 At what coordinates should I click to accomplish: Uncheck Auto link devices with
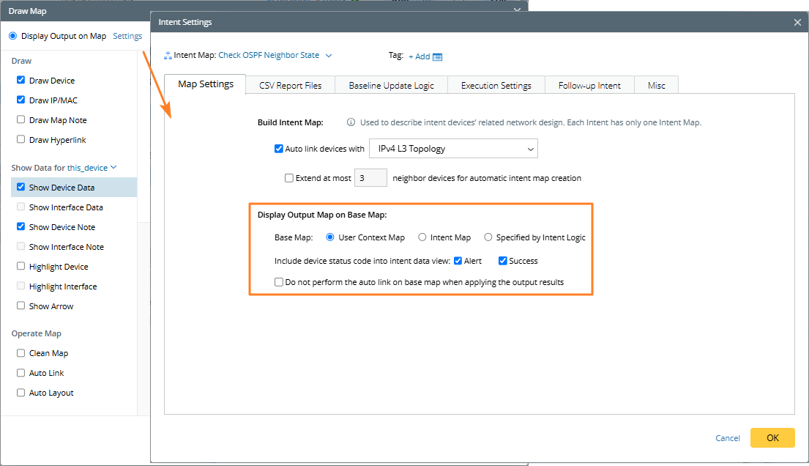click(279, 149)
